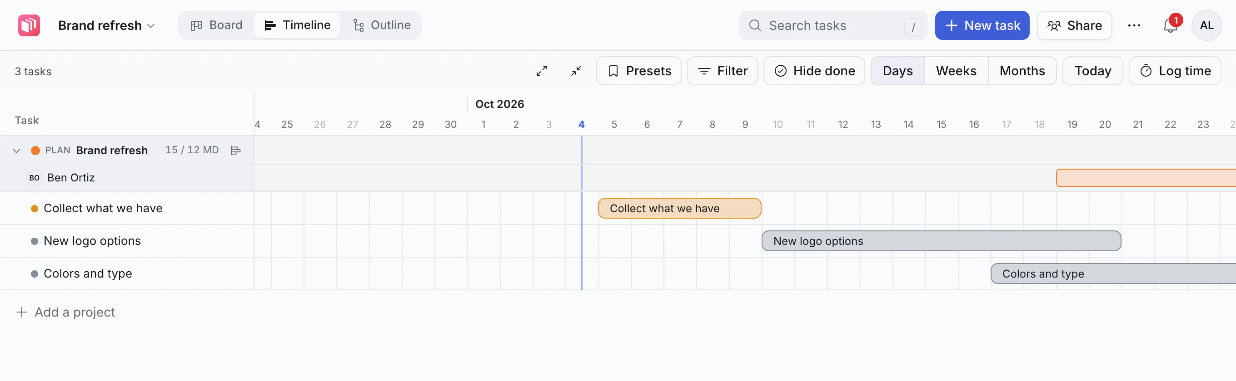1236x381 pixels.
Task: Open the AL user avatar menu
Action: point(1206,25)
